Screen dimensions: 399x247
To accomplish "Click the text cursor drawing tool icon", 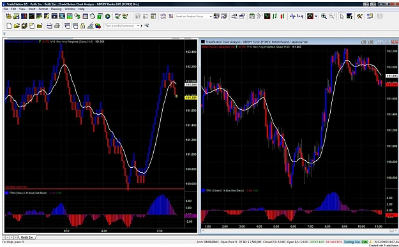I will [349, 17].
